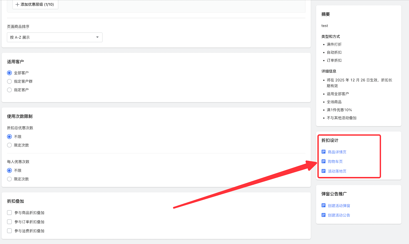Viewport: 409px width, 244px height.
Task: Click the 创建活动弹窗 link
Action: (x=339, y=206)
